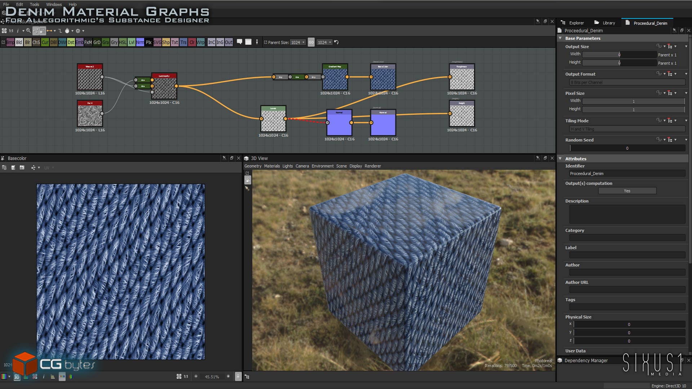
Task: Click the Identifier input field
Action: click(x=627, y=174)
